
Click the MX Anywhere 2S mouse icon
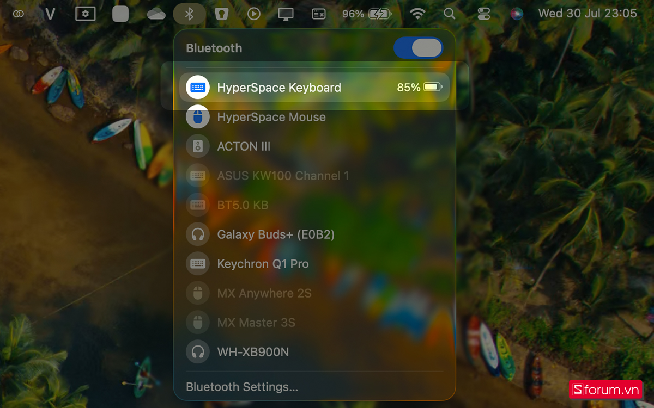tap(198, 293)
